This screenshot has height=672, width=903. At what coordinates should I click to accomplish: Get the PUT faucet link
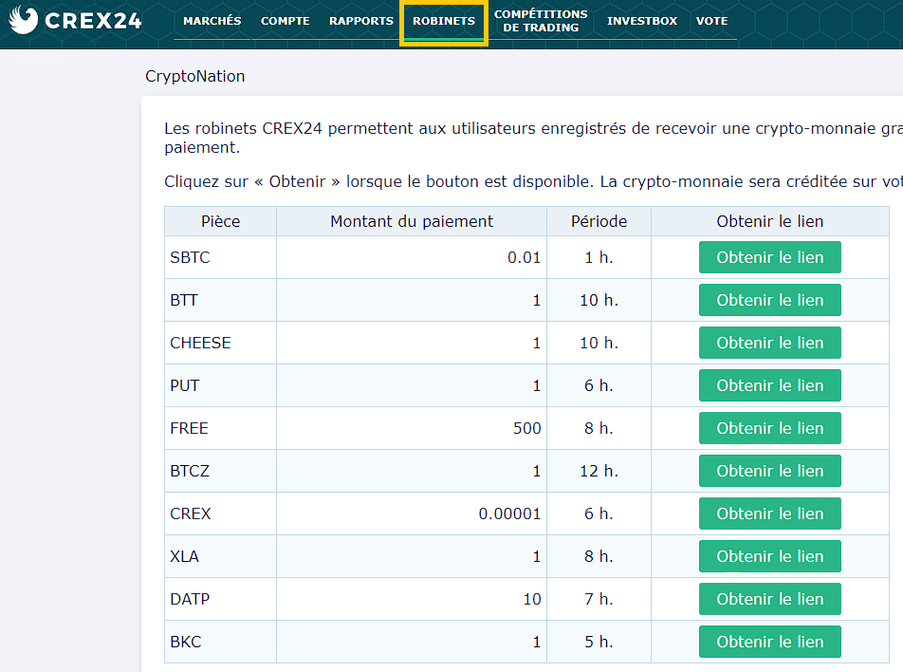click(x=770, y=385)
